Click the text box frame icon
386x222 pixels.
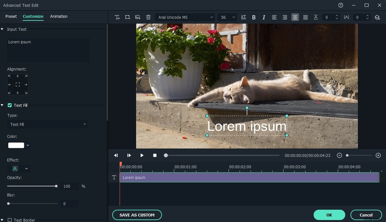click(x=128, y=17)
